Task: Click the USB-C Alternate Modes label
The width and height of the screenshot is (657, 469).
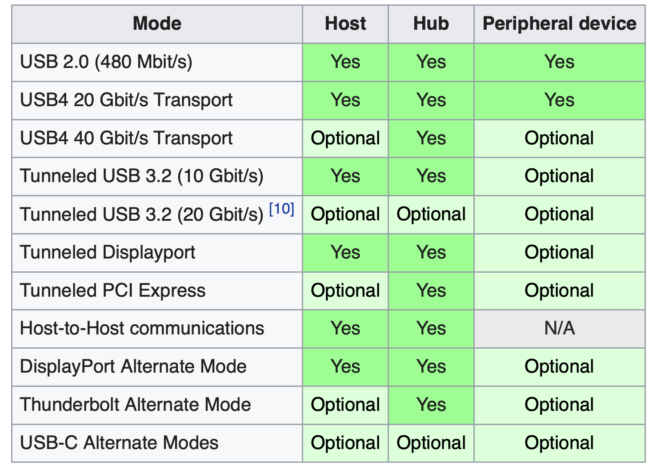Action: coord(119,443)
